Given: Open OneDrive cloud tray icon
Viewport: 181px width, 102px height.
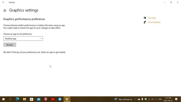Looking at the screenshot, I should (139, 99).
